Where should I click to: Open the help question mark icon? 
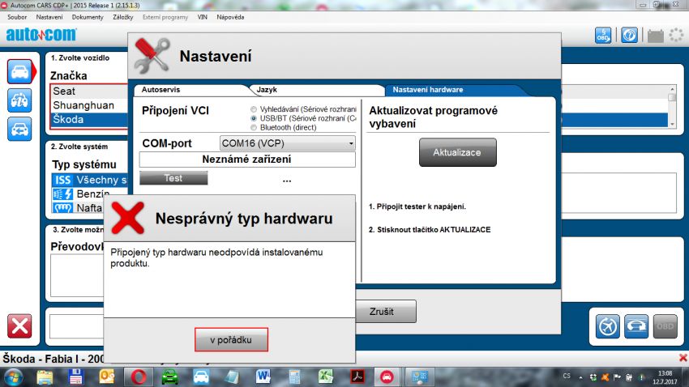[x=629, y=35]
